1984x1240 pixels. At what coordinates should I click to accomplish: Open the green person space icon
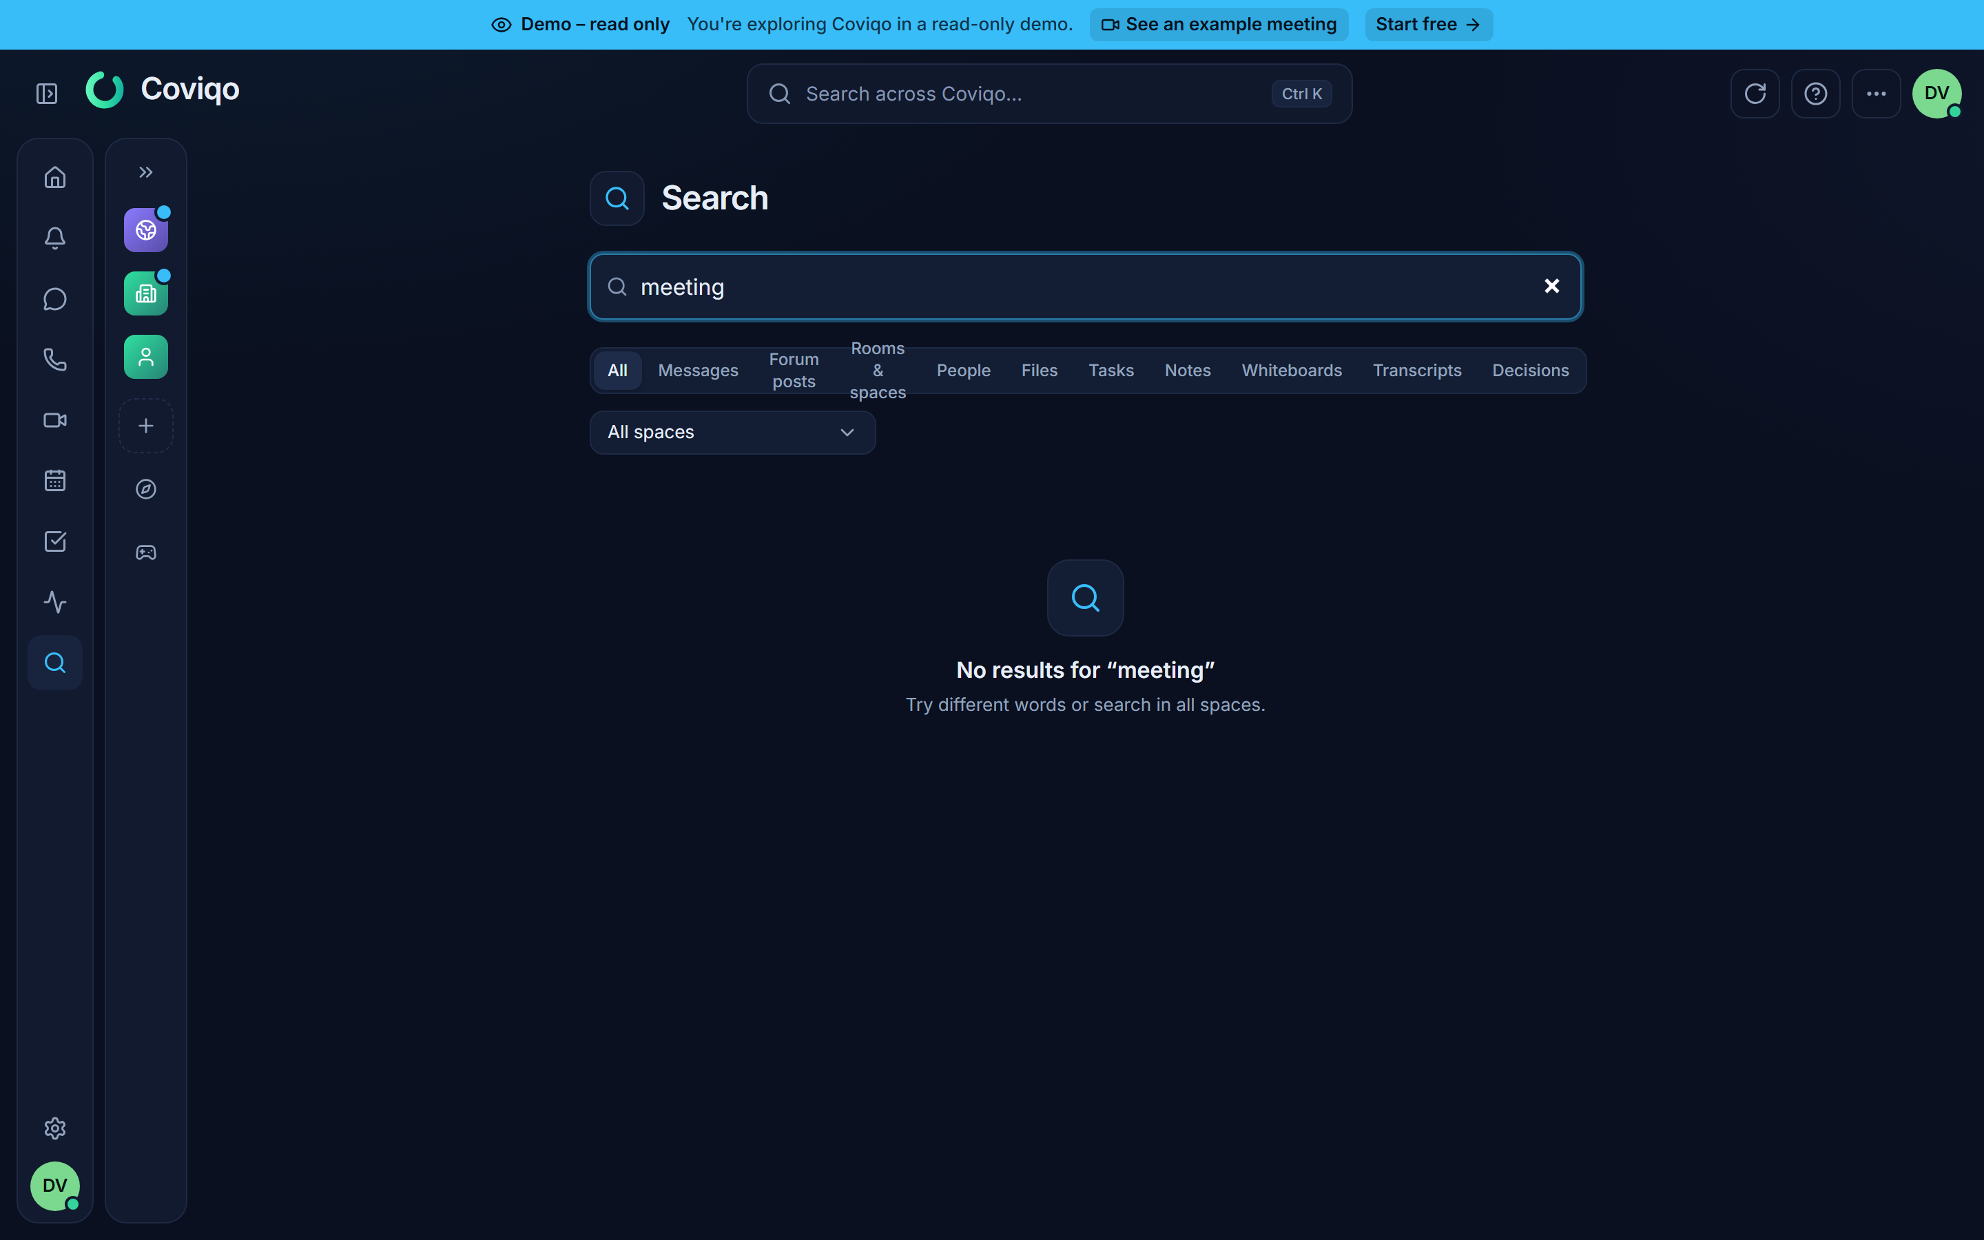(x=146, y=357)
